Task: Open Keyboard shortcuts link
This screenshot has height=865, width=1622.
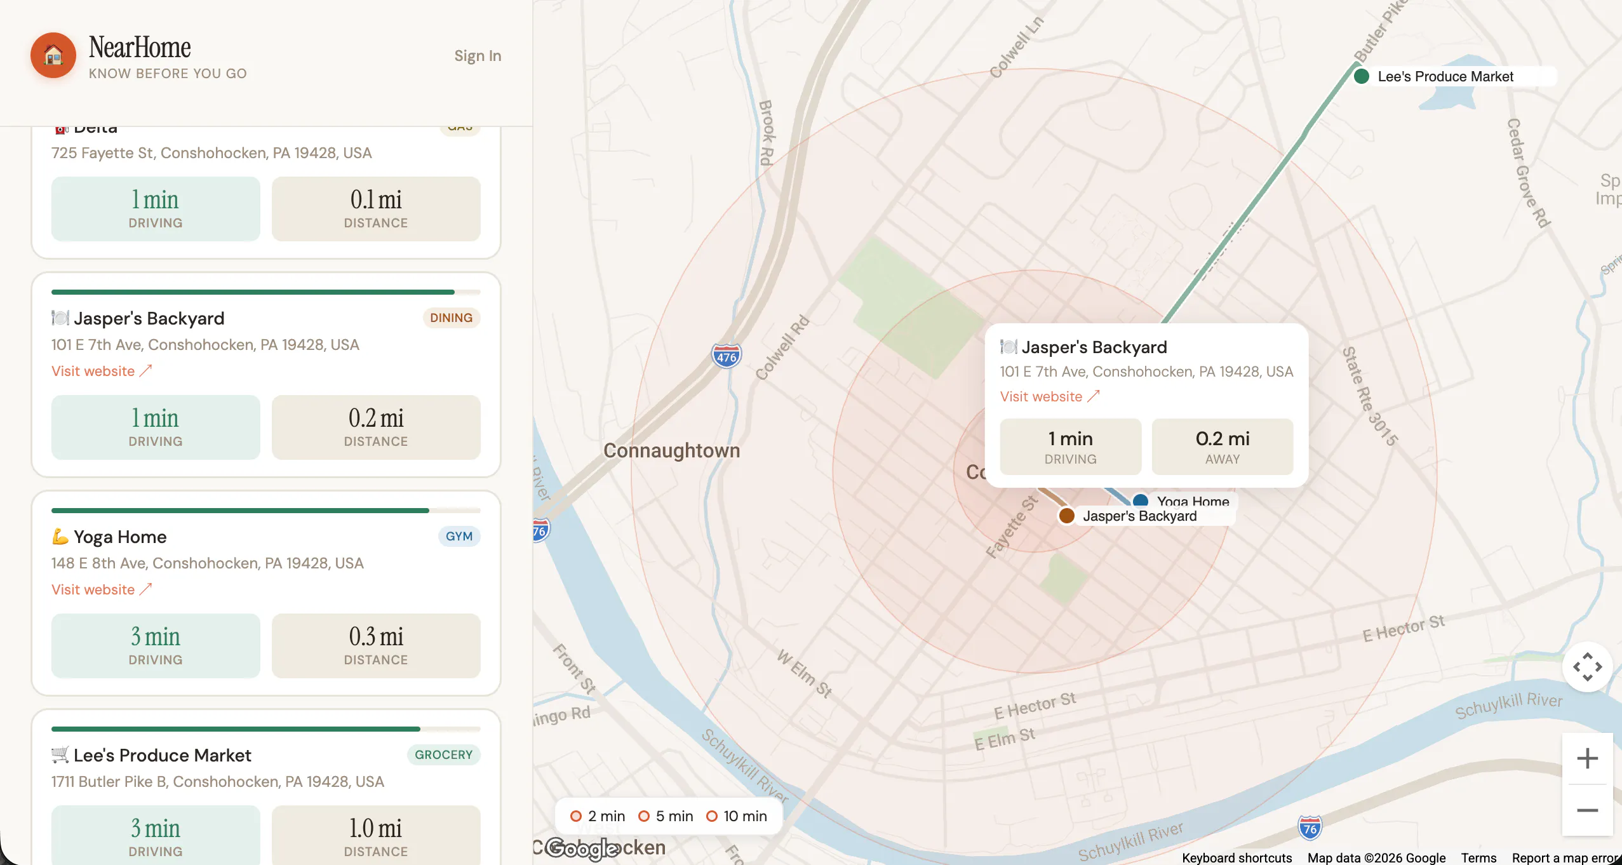Action: 1237,857
